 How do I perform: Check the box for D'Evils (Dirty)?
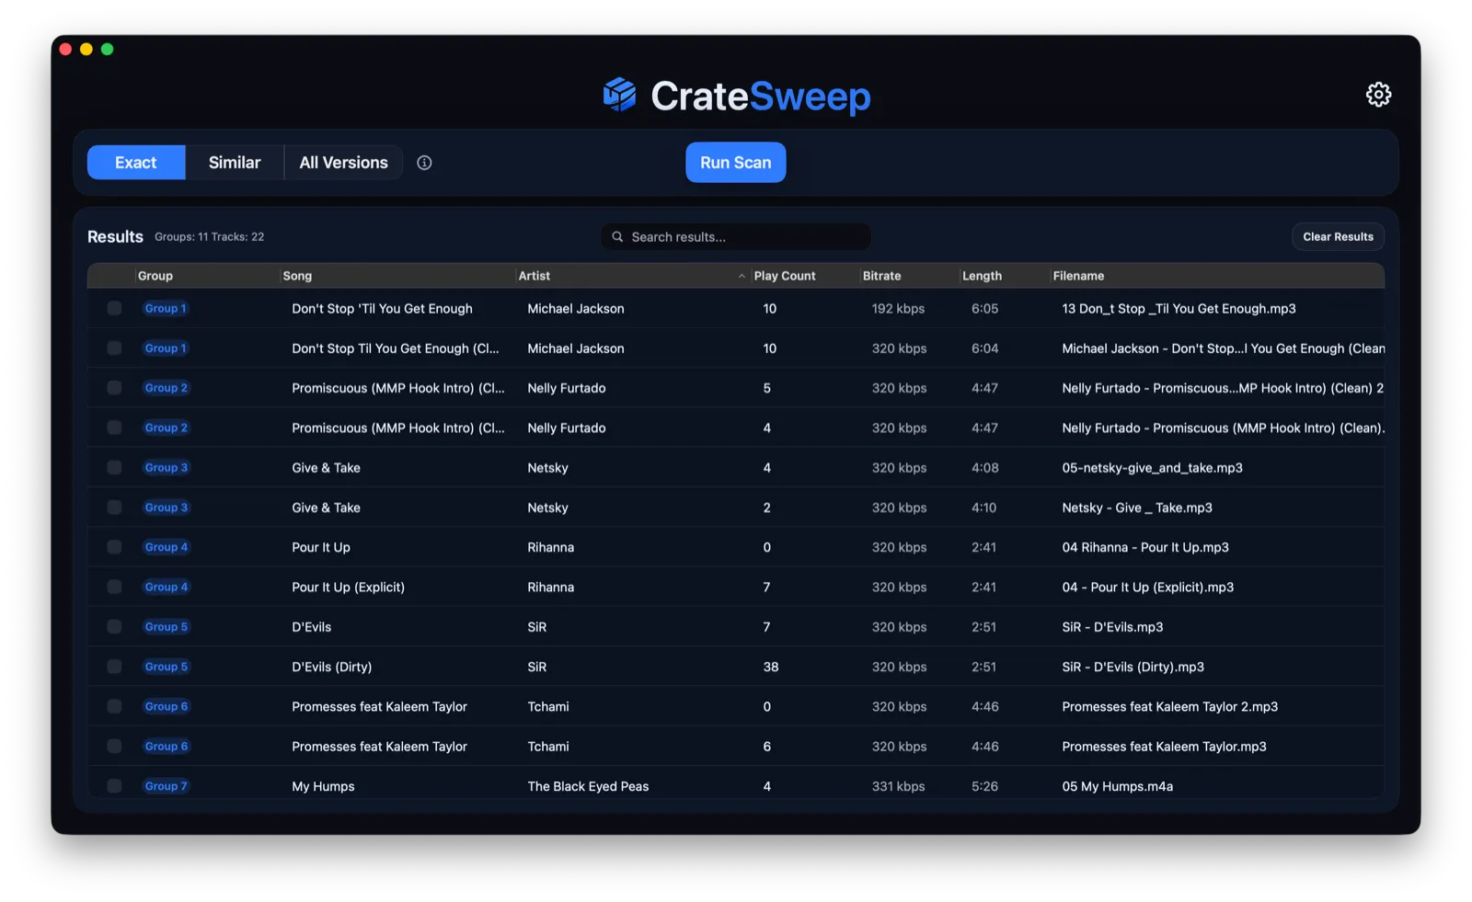114,667
